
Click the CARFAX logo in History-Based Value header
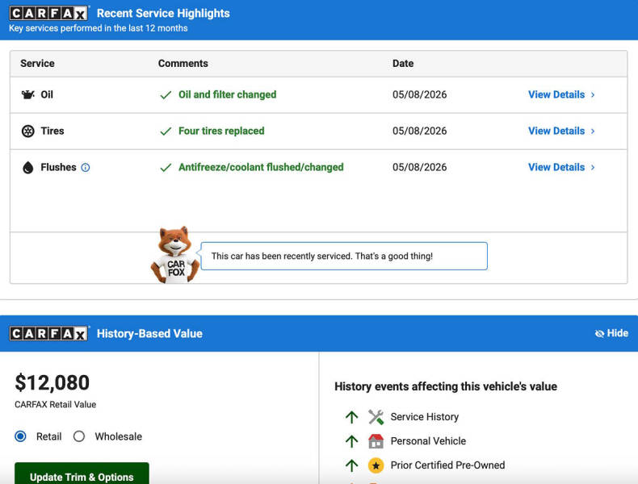coord(48,334)
